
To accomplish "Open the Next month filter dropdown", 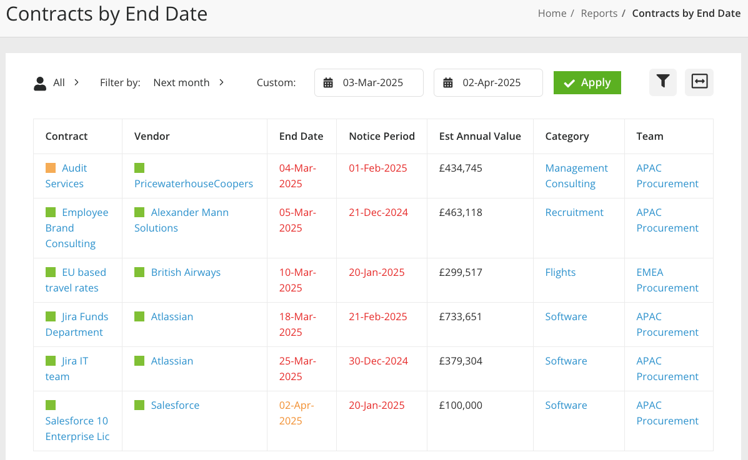I will (181, 82).
